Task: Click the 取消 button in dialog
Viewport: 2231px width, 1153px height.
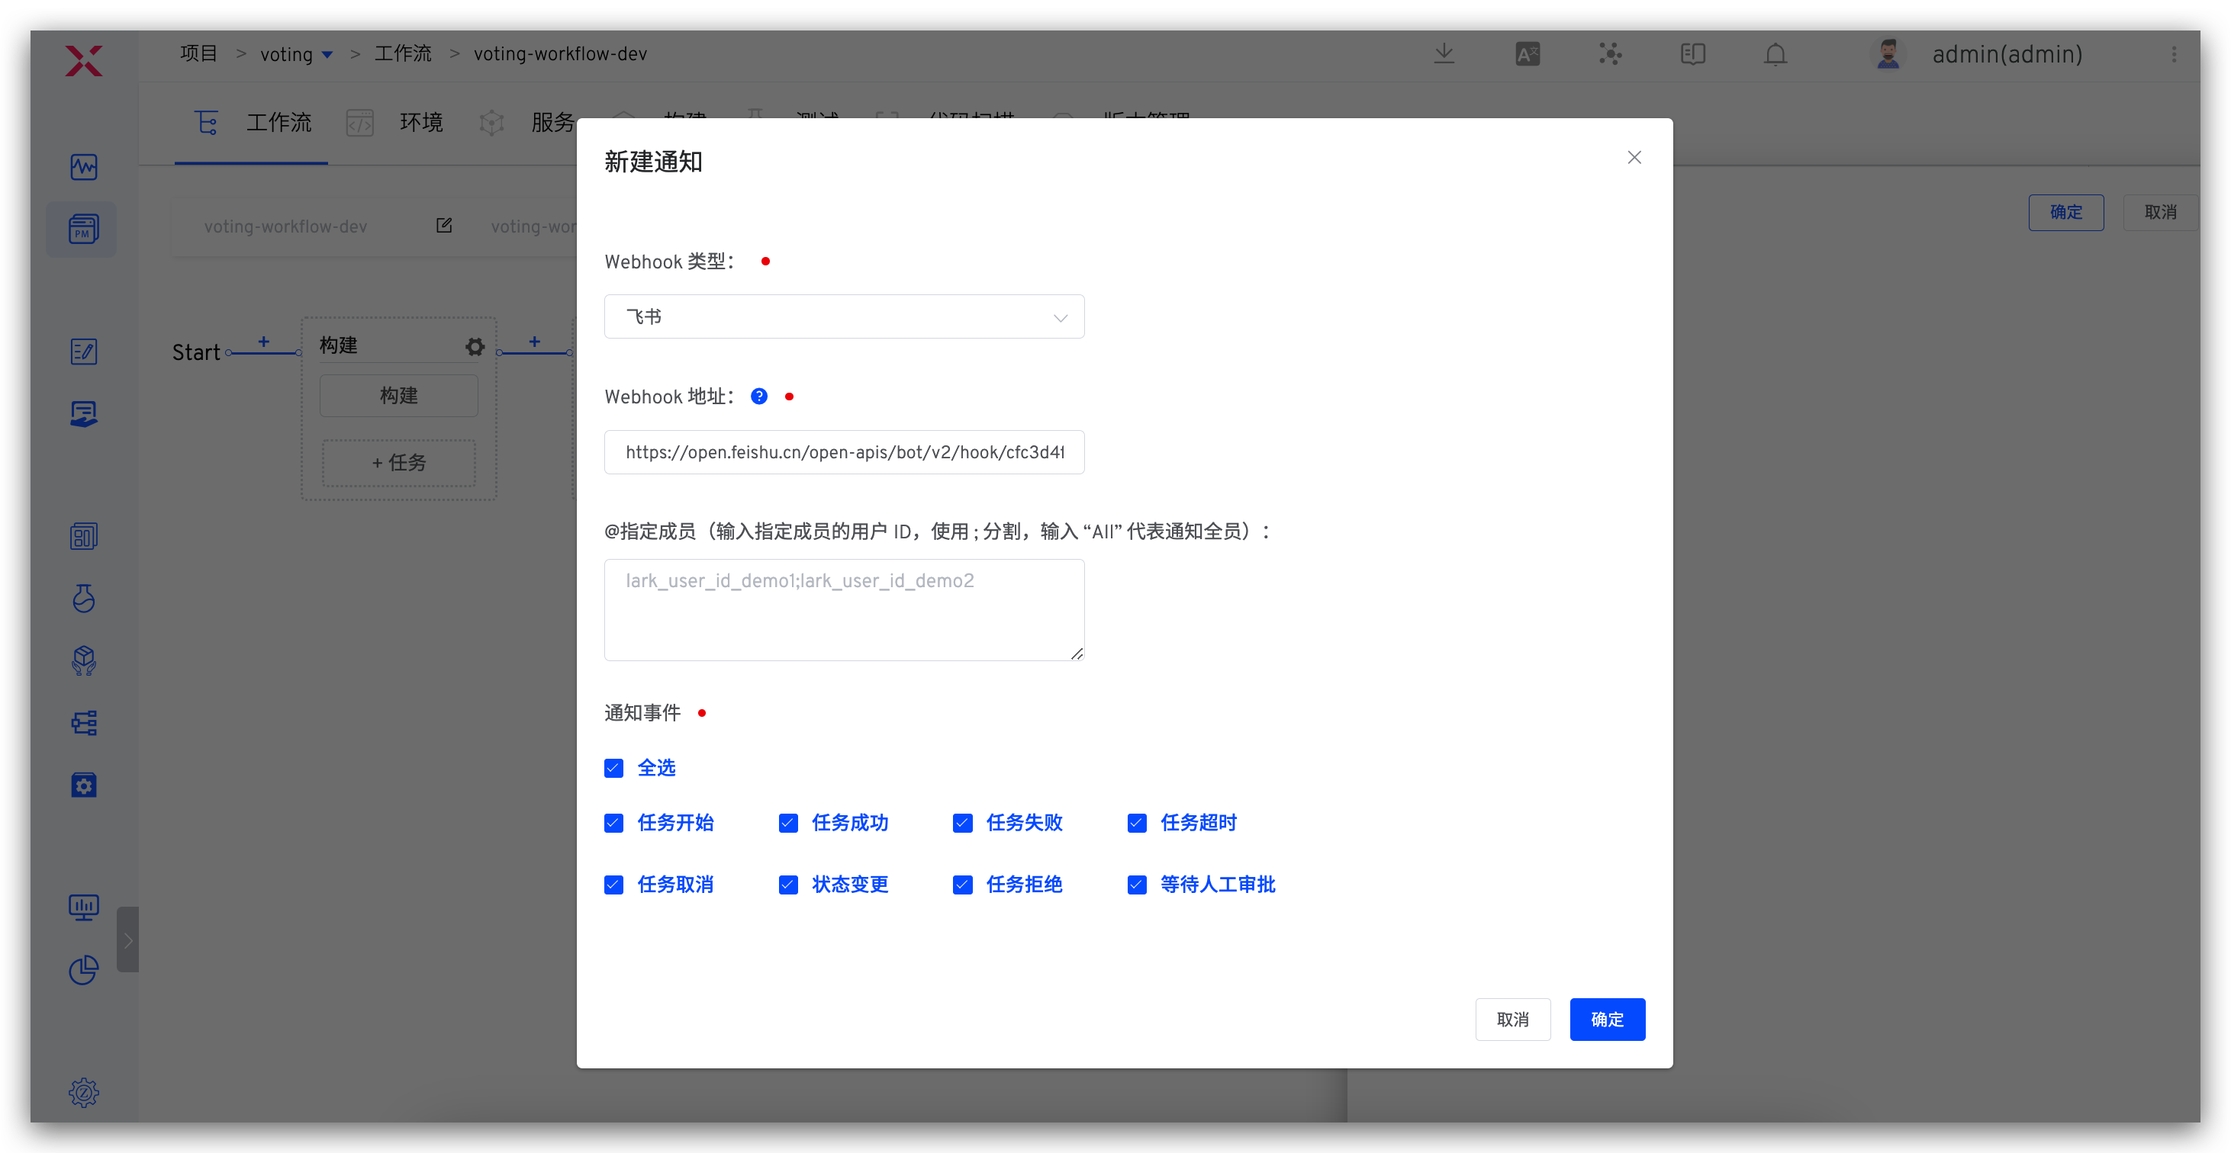Action: pyautogui.click(x=1512, y=1019)
